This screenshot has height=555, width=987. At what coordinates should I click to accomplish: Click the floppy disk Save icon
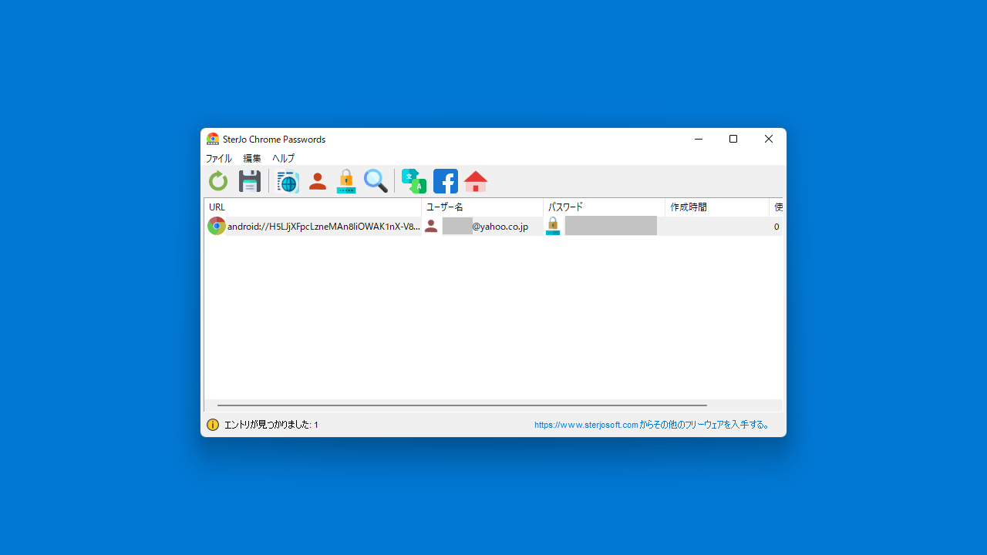pyautogui.click(x=250, y=181)
